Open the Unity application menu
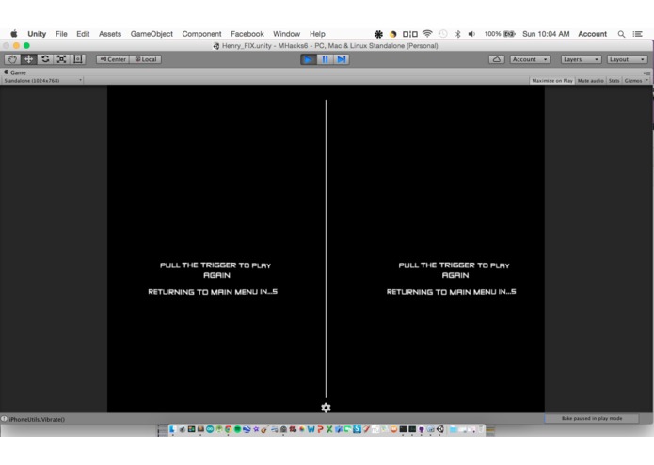This screenshot has width=654, height=465. 37,34
